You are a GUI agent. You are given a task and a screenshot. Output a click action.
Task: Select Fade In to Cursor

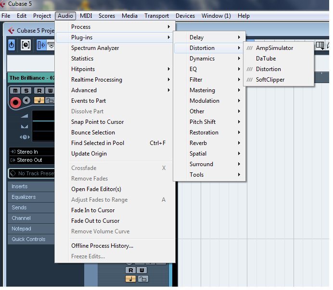[115, 210]
